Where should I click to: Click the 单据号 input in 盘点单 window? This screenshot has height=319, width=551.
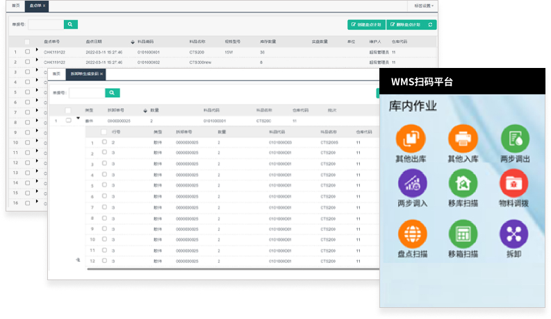point(46,24)
